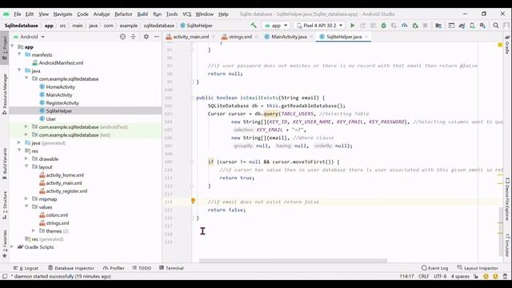Expand the java (generated) folder
This screenshot has width=512, height=288.
tap(19, 142)
